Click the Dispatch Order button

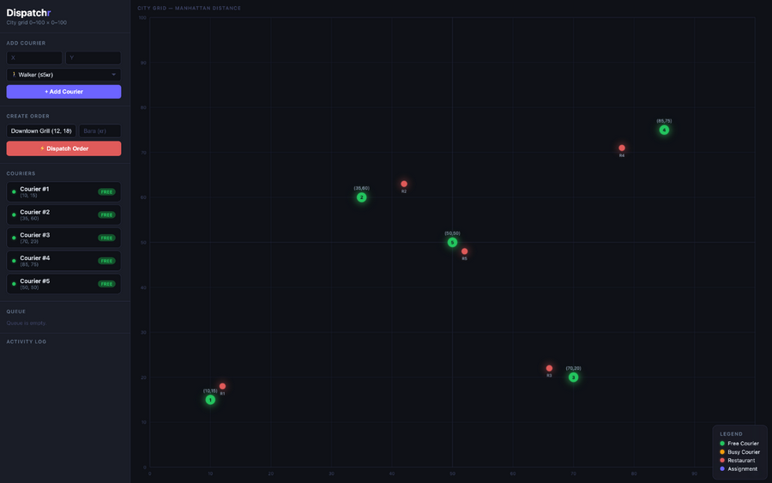coord(63,148)
